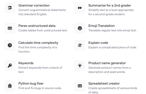Screen dimensions: 146x94
Task: Select the bug icon for Python bug fixer
Action: click(x=10, y=86)
